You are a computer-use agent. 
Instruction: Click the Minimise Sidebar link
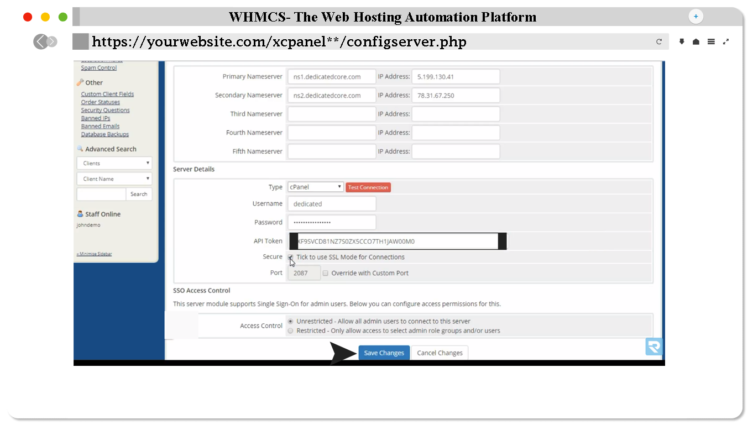(94, 254)
